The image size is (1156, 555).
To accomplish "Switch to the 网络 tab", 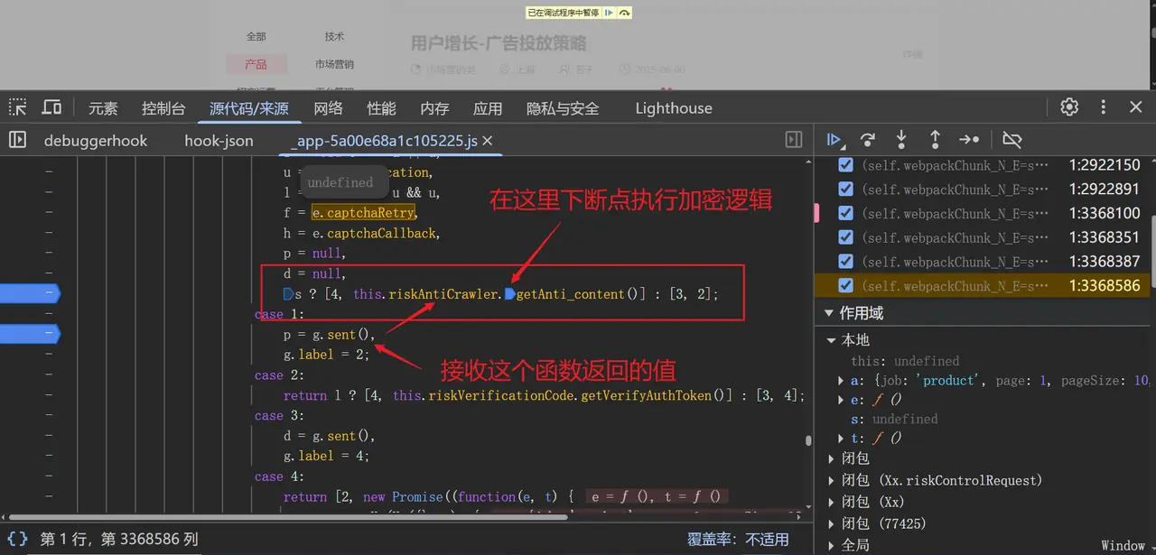I will click(328, 108).
